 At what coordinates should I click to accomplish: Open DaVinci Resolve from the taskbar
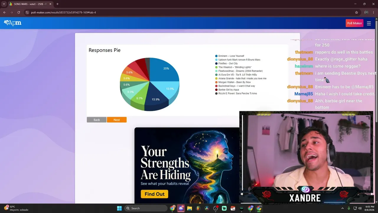coord(207,208)
